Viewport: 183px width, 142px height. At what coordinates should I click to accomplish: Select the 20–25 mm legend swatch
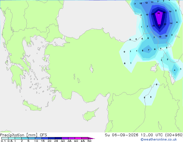[x=51, y=138]
